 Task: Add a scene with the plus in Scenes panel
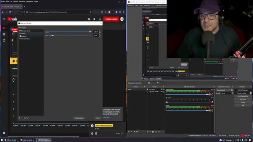pyautogui.click(x=129, y=132)
